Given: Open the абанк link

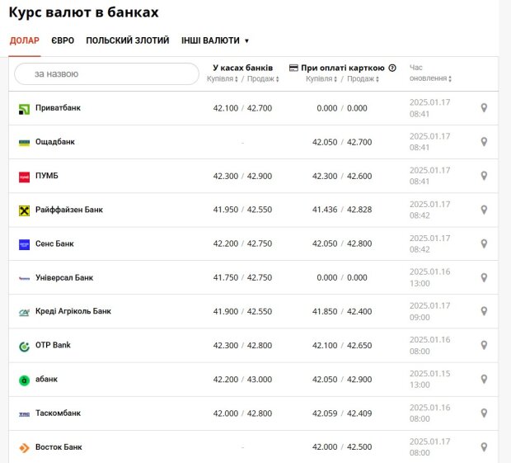Looking at the screenshot, I should pos(46,379).
